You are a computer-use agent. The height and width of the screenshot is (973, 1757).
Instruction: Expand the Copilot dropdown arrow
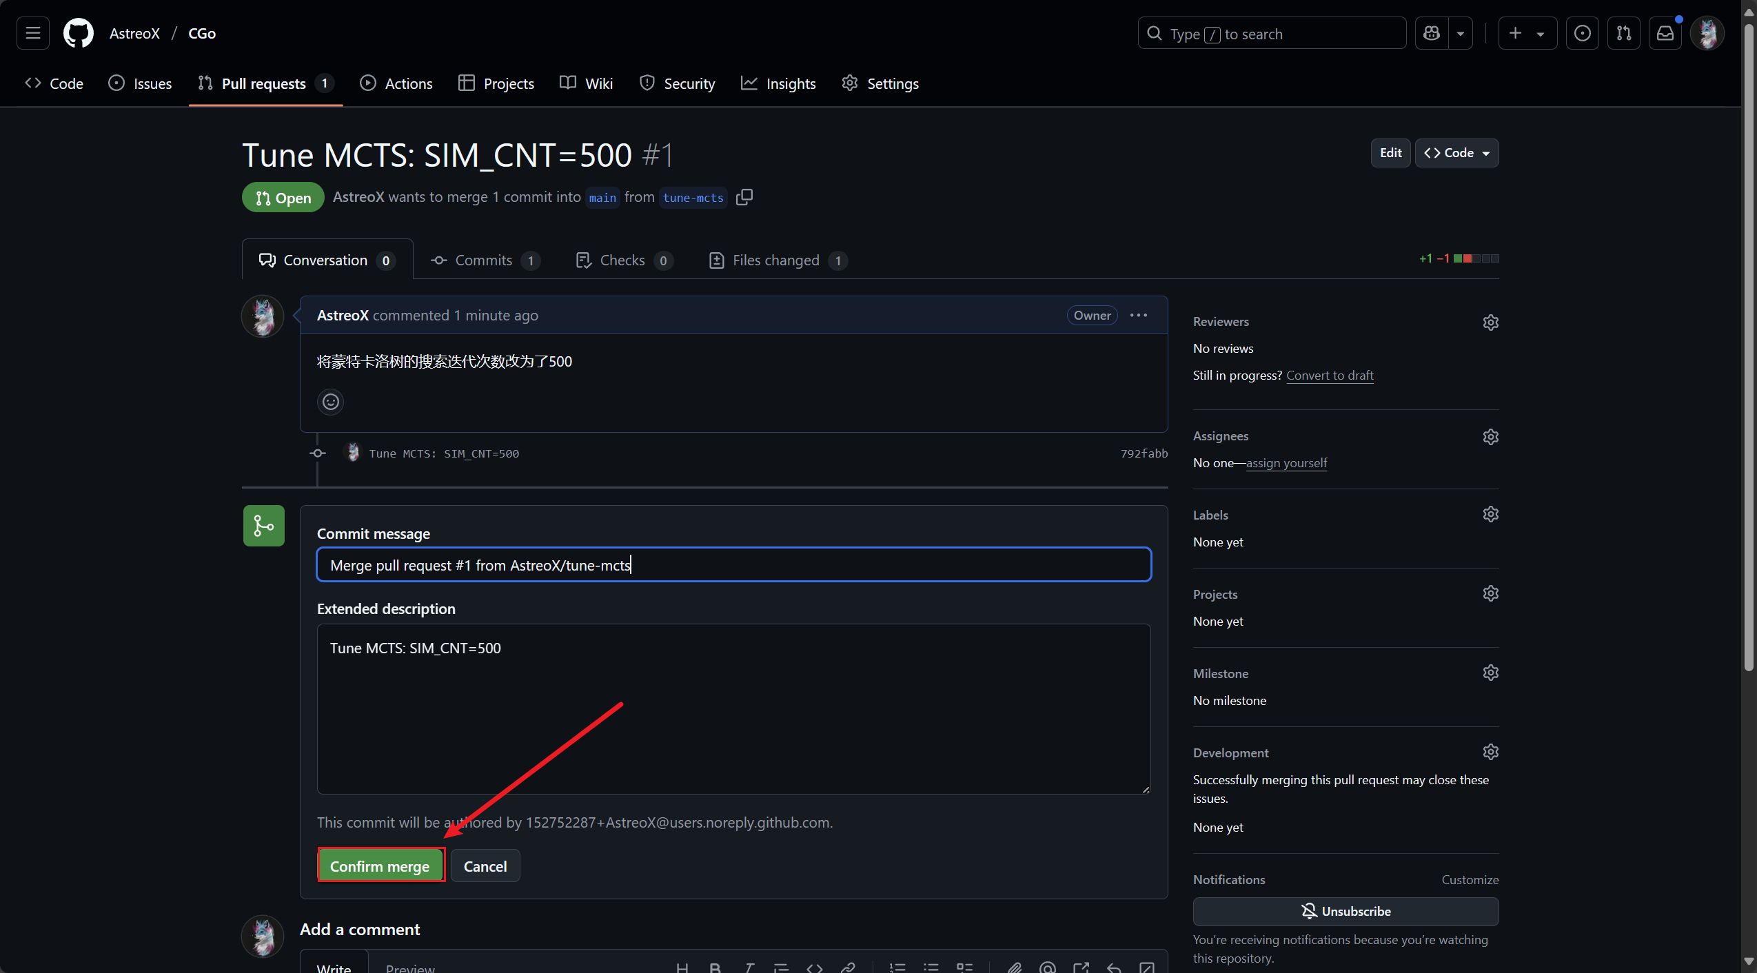coord(1460,33)
